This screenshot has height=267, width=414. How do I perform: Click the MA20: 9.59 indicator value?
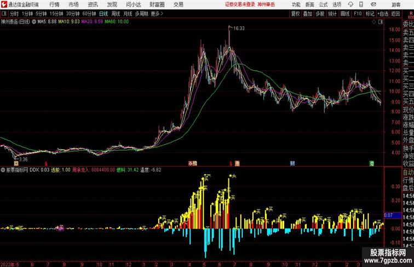pyautogui.click(x=92, y=22)
